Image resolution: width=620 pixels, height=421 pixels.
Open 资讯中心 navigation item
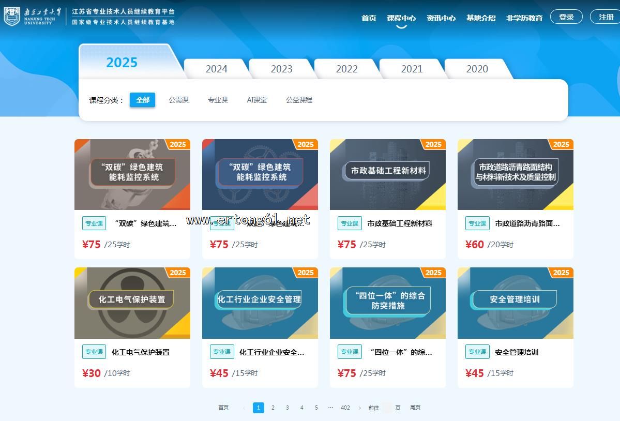[x=441, y=18]
